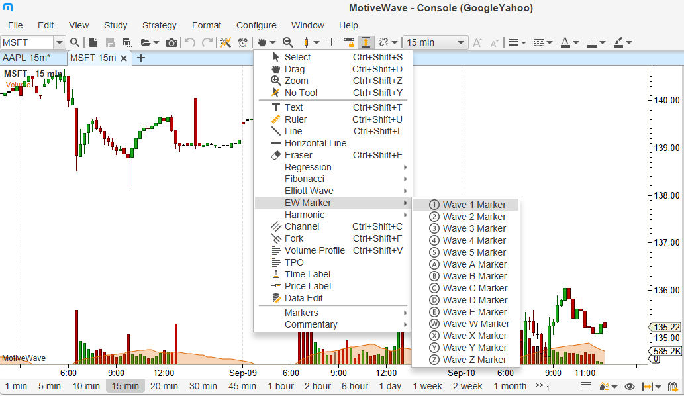Open the Strategy menu
Screen dimensions: 684x396
coord(159,25)
